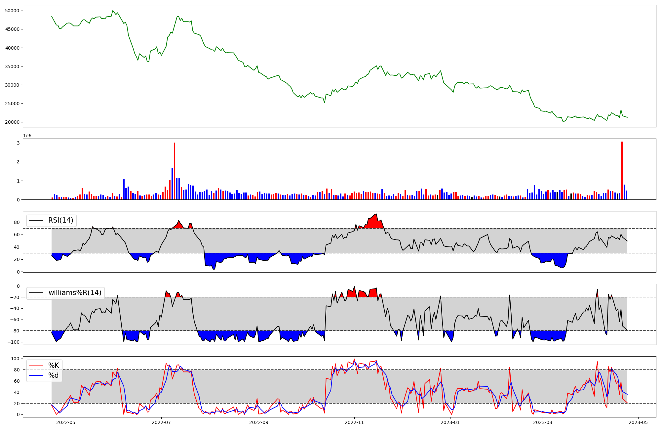The image size is (661, 430).
Task: Click the tall red volume spike near April 2023
Action: click(x=622, y=170)
